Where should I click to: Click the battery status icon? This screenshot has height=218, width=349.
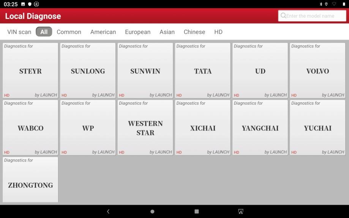[x=344, y=4]
